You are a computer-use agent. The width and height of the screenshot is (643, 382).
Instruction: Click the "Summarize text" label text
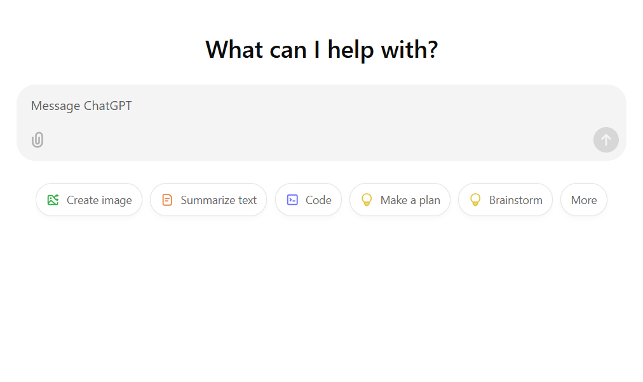[219, 200]
